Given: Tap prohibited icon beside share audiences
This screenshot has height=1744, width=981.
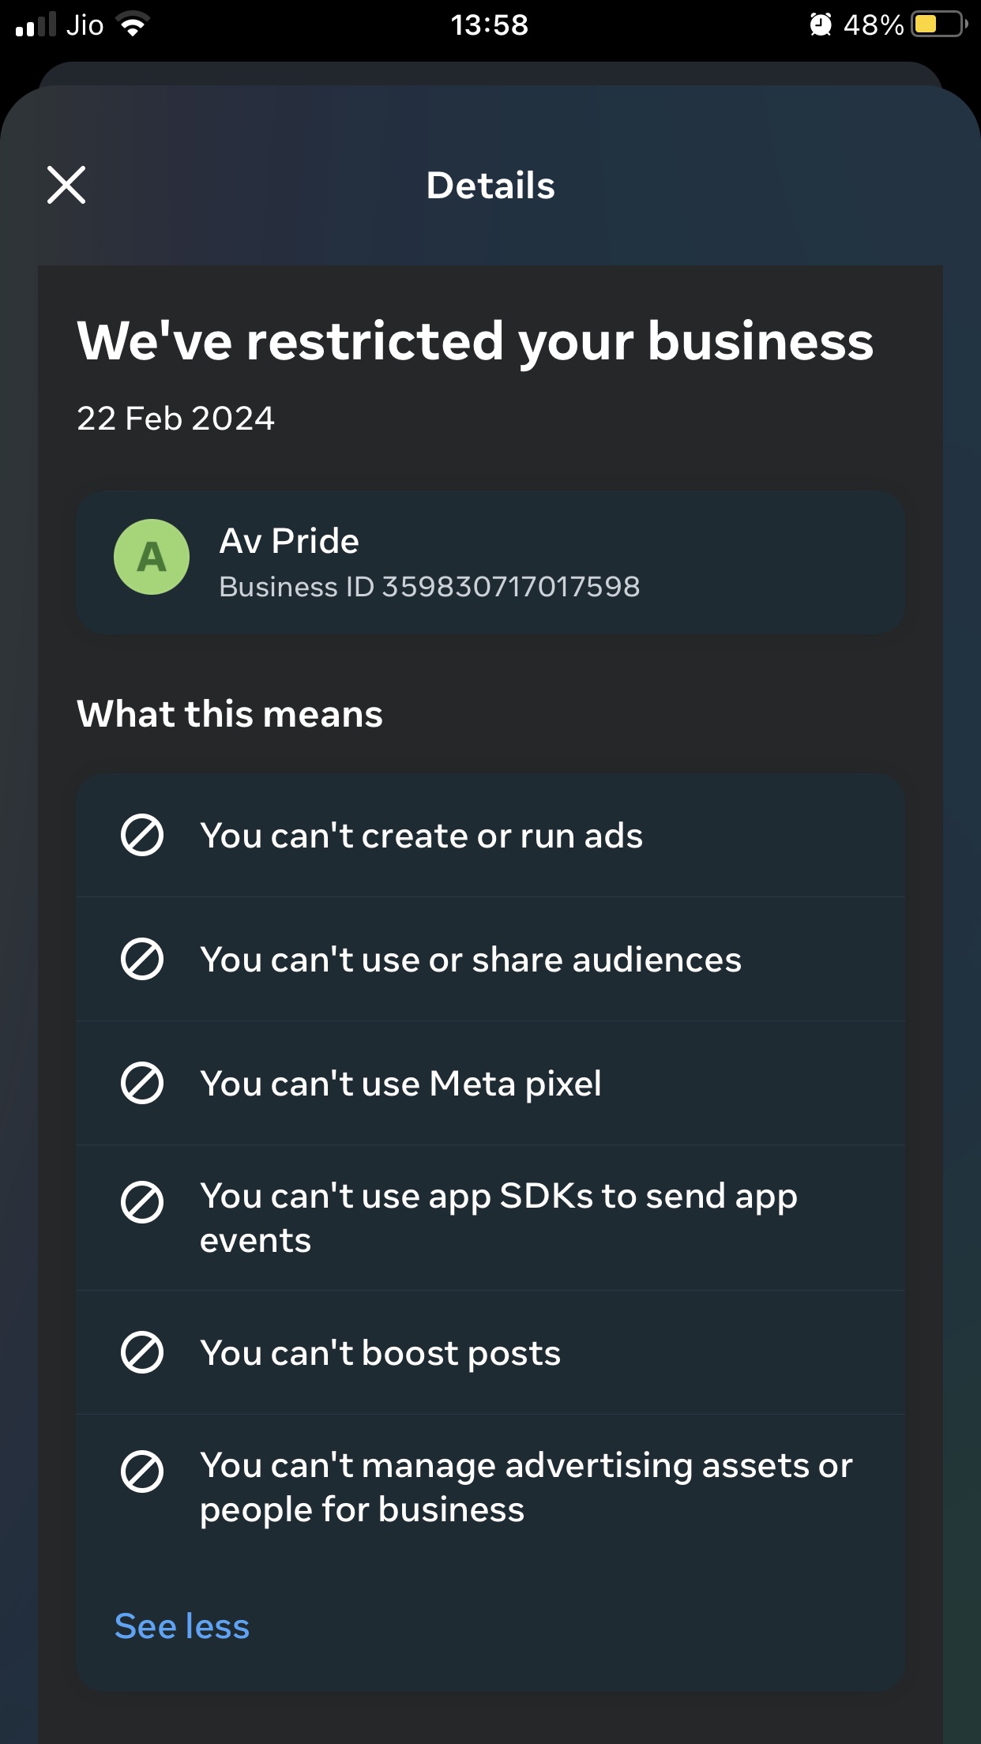Looking at the screenshot, I should coord(142,959).
